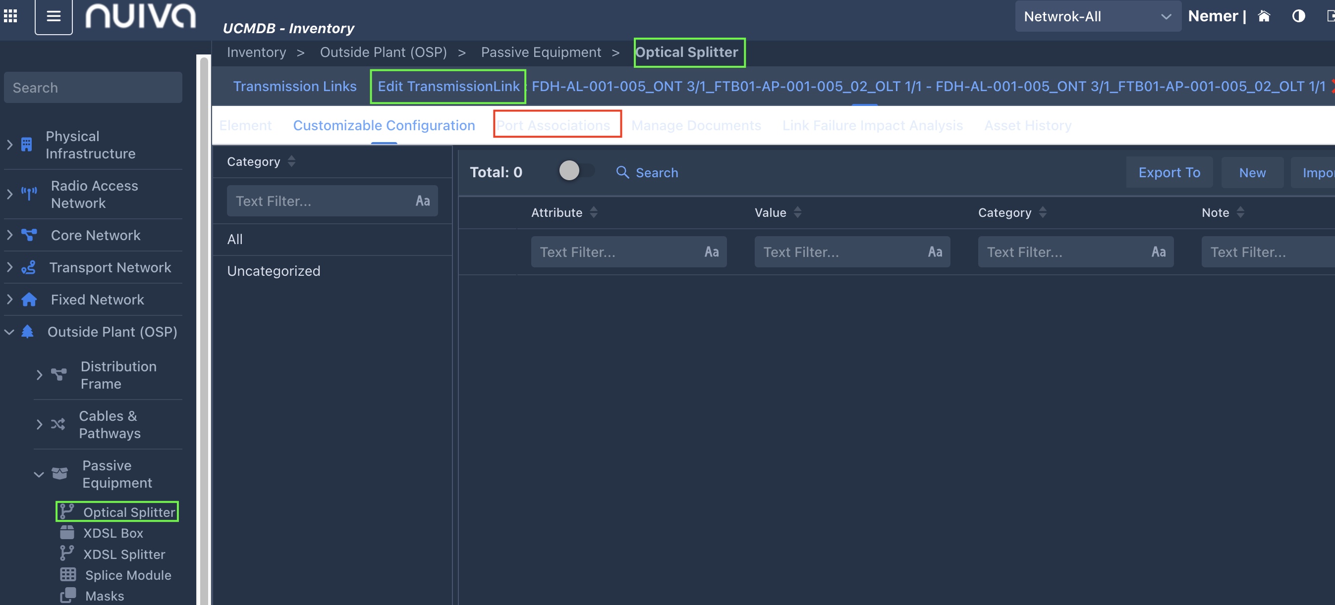The width and height of the screenshot is (1335, 605).
Task: Click the hamburger menu button
Action: pyautogui.click(x=54, y=16)
